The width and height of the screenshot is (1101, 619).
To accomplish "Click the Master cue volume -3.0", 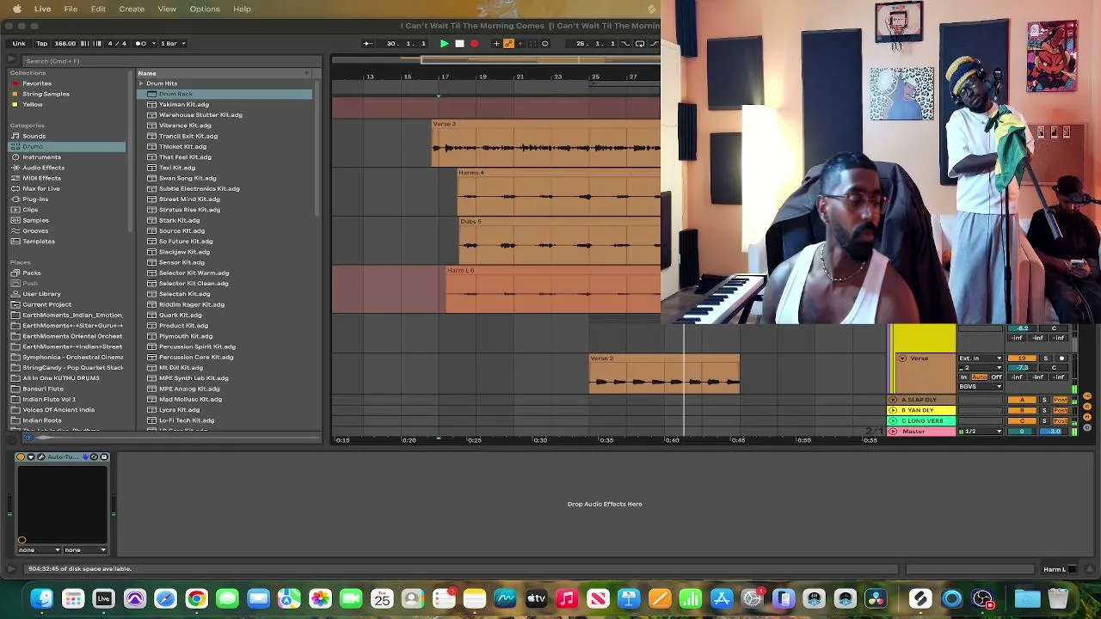I will point(1055,432).
